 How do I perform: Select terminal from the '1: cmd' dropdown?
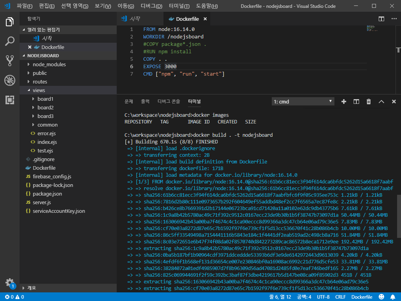[303, 102]
